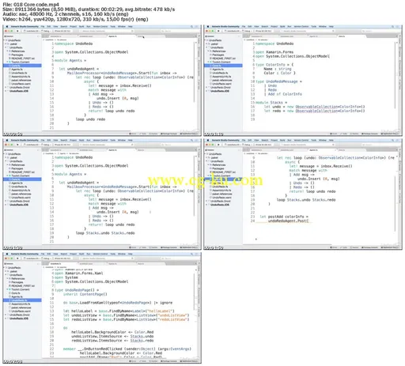This screenshot has height=366, width=405.
Task: Select UndoRedo.fs in the first frame's solution tree
Action: pos(19,73)
